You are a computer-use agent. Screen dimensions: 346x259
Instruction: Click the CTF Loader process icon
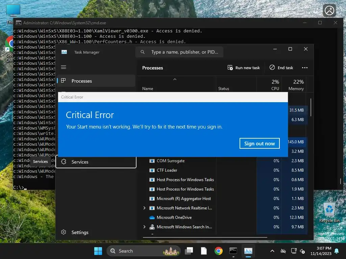[x=152, y=170]
